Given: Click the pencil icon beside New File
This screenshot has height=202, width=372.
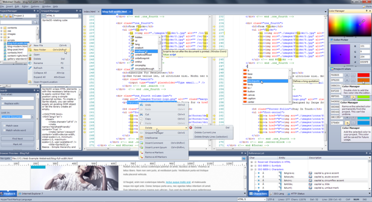Looking at the screenshot, I should tap(30, 46).
